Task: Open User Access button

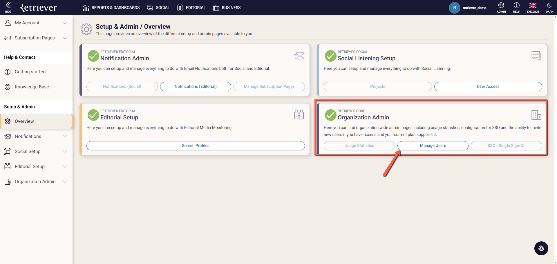Action: tap(488, 87)
